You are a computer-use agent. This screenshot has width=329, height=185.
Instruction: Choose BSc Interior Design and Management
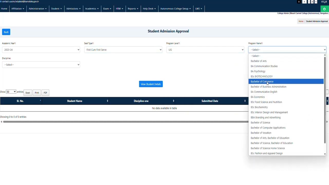286,113
